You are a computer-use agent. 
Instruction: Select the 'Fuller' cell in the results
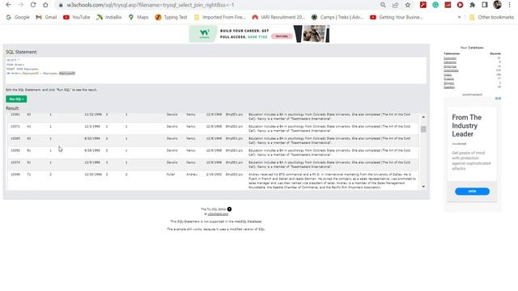pyautogui.click(x=171, y=175)
